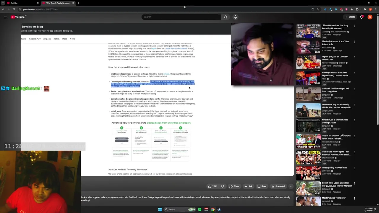Open a new browser tab
The height and width of the screenshot is (213, 379).
[78, 3]
